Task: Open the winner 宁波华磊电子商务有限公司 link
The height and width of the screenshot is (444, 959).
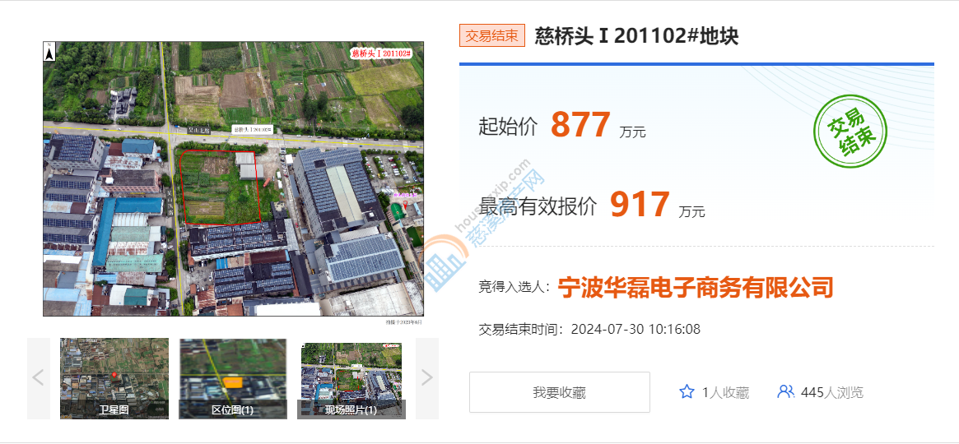Action: click(x=696, y=287)
